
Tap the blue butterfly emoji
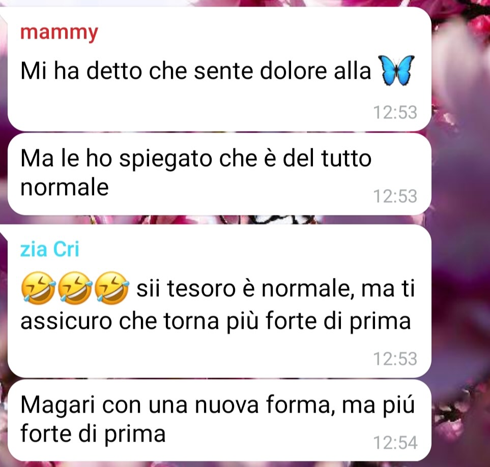(x=396, y=71)
